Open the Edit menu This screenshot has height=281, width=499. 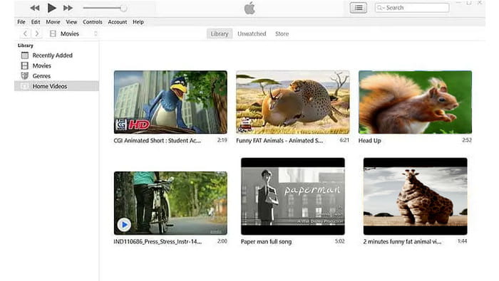coord(36,22)
